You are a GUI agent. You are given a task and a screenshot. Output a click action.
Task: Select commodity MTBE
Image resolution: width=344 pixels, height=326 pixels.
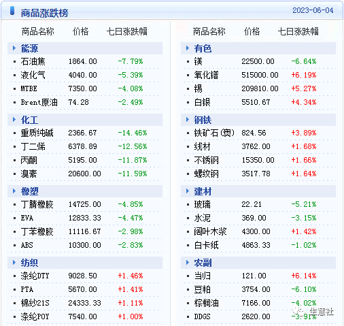pos(29,88)
